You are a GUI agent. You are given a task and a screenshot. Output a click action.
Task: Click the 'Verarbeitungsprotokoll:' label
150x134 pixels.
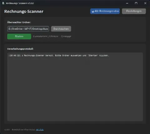pos(20,49)
